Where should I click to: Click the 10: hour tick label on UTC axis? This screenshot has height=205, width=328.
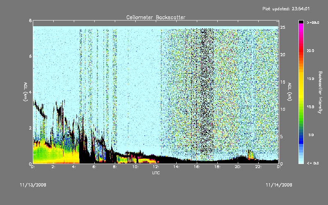[x=135, y=167]
